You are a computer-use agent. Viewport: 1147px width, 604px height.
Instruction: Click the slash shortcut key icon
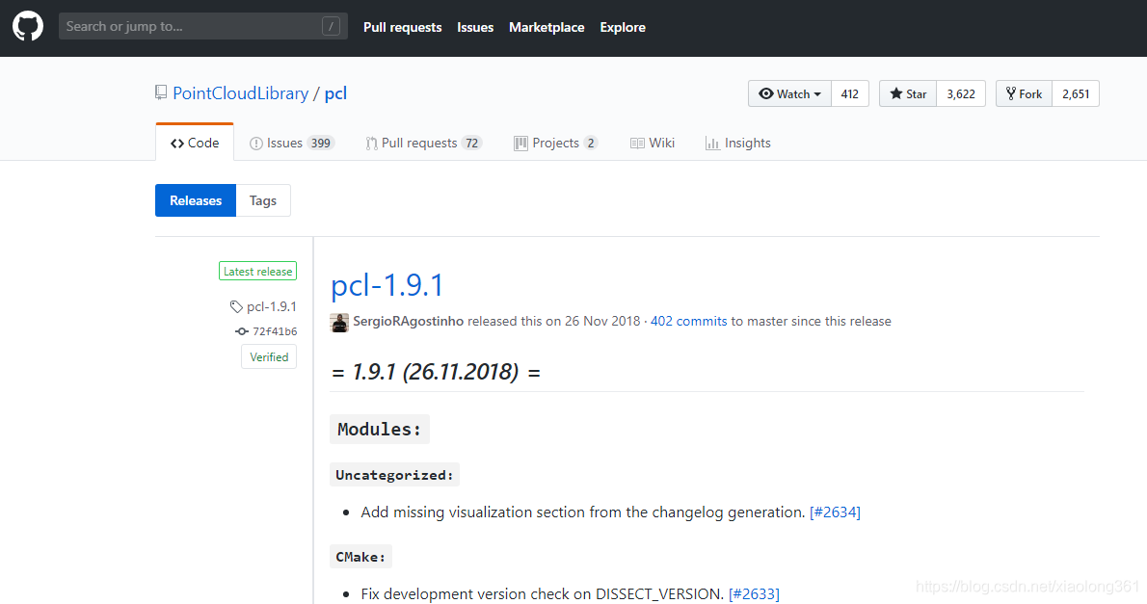coord(331,26)
